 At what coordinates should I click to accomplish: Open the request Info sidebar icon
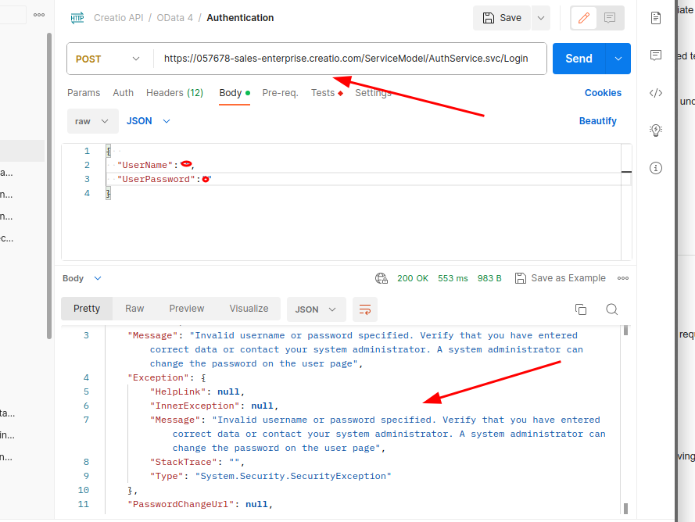656,168
